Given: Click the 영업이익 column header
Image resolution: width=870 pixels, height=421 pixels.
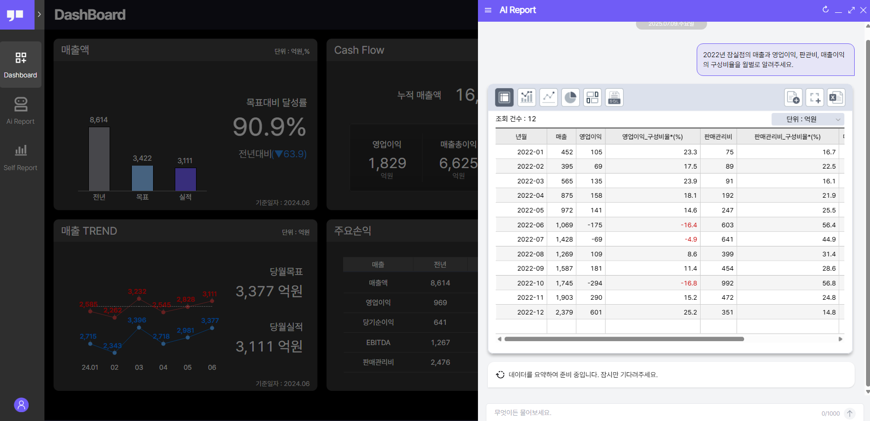Looking at the screenshot, I should [x=591, y=137].
